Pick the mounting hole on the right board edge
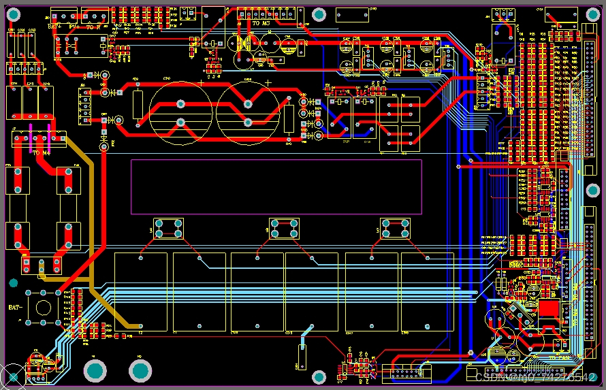Screen dimensions: 606x390 593,190
